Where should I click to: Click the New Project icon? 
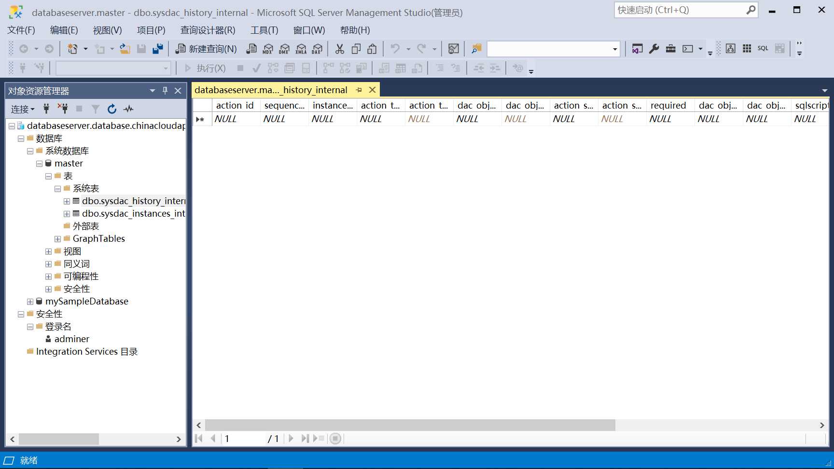click(x=72, y=49)
